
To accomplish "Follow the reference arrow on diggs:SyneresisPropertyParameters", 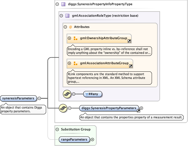I will pos(138,111).
